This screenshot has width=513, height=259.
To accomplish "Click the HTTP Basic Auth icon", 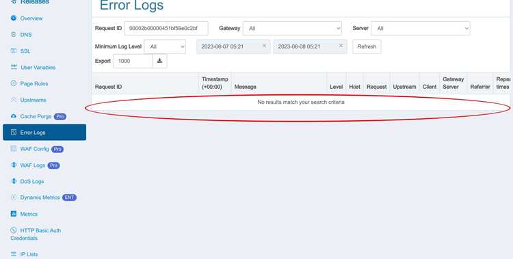I will coord(14,230).
